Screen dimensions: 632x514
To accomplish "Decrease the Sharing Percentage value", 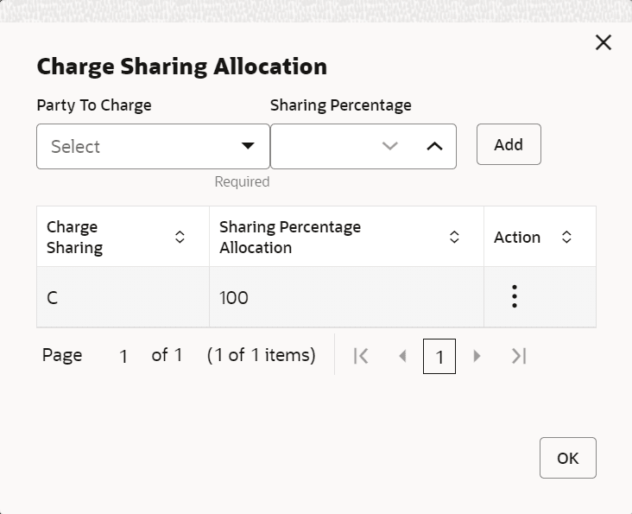I will coord(390,146).
